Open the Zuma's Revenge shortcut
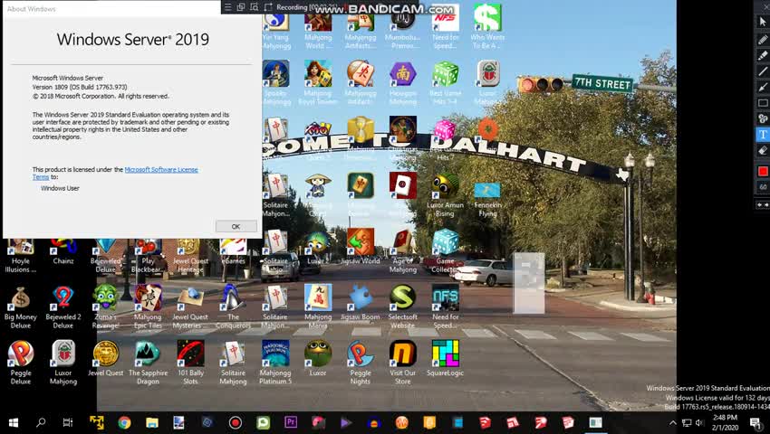This screenshot has height=434, width=770. tap(105, 307)
